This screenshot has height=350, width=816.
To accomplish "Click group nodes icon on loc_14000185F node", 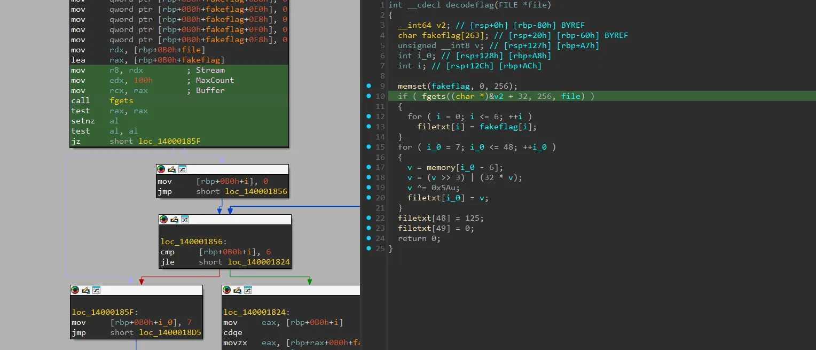I will [96, 290].
